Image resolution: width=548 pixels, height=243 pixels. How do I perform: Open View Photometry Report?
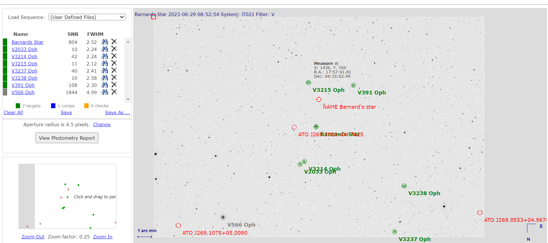point(67,138)
